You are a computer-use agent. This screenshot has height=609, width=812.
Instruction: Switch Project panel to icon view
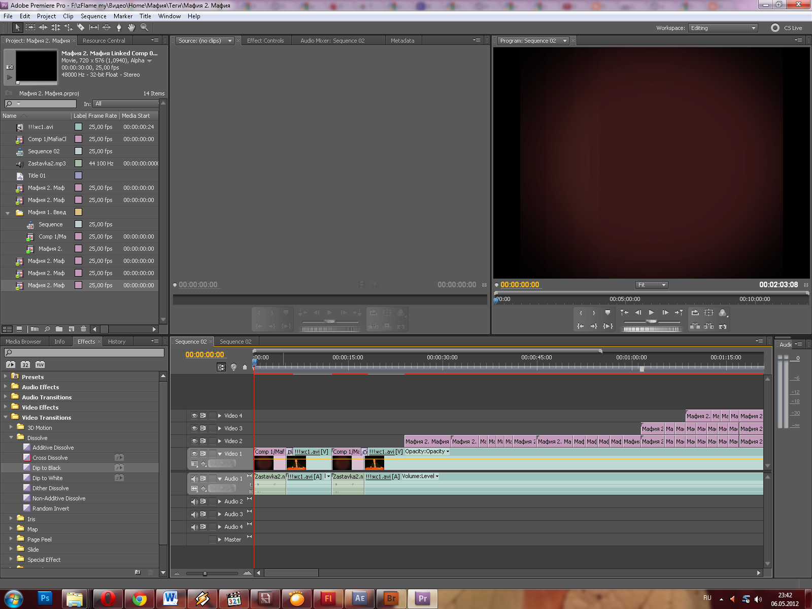point(19,329)
